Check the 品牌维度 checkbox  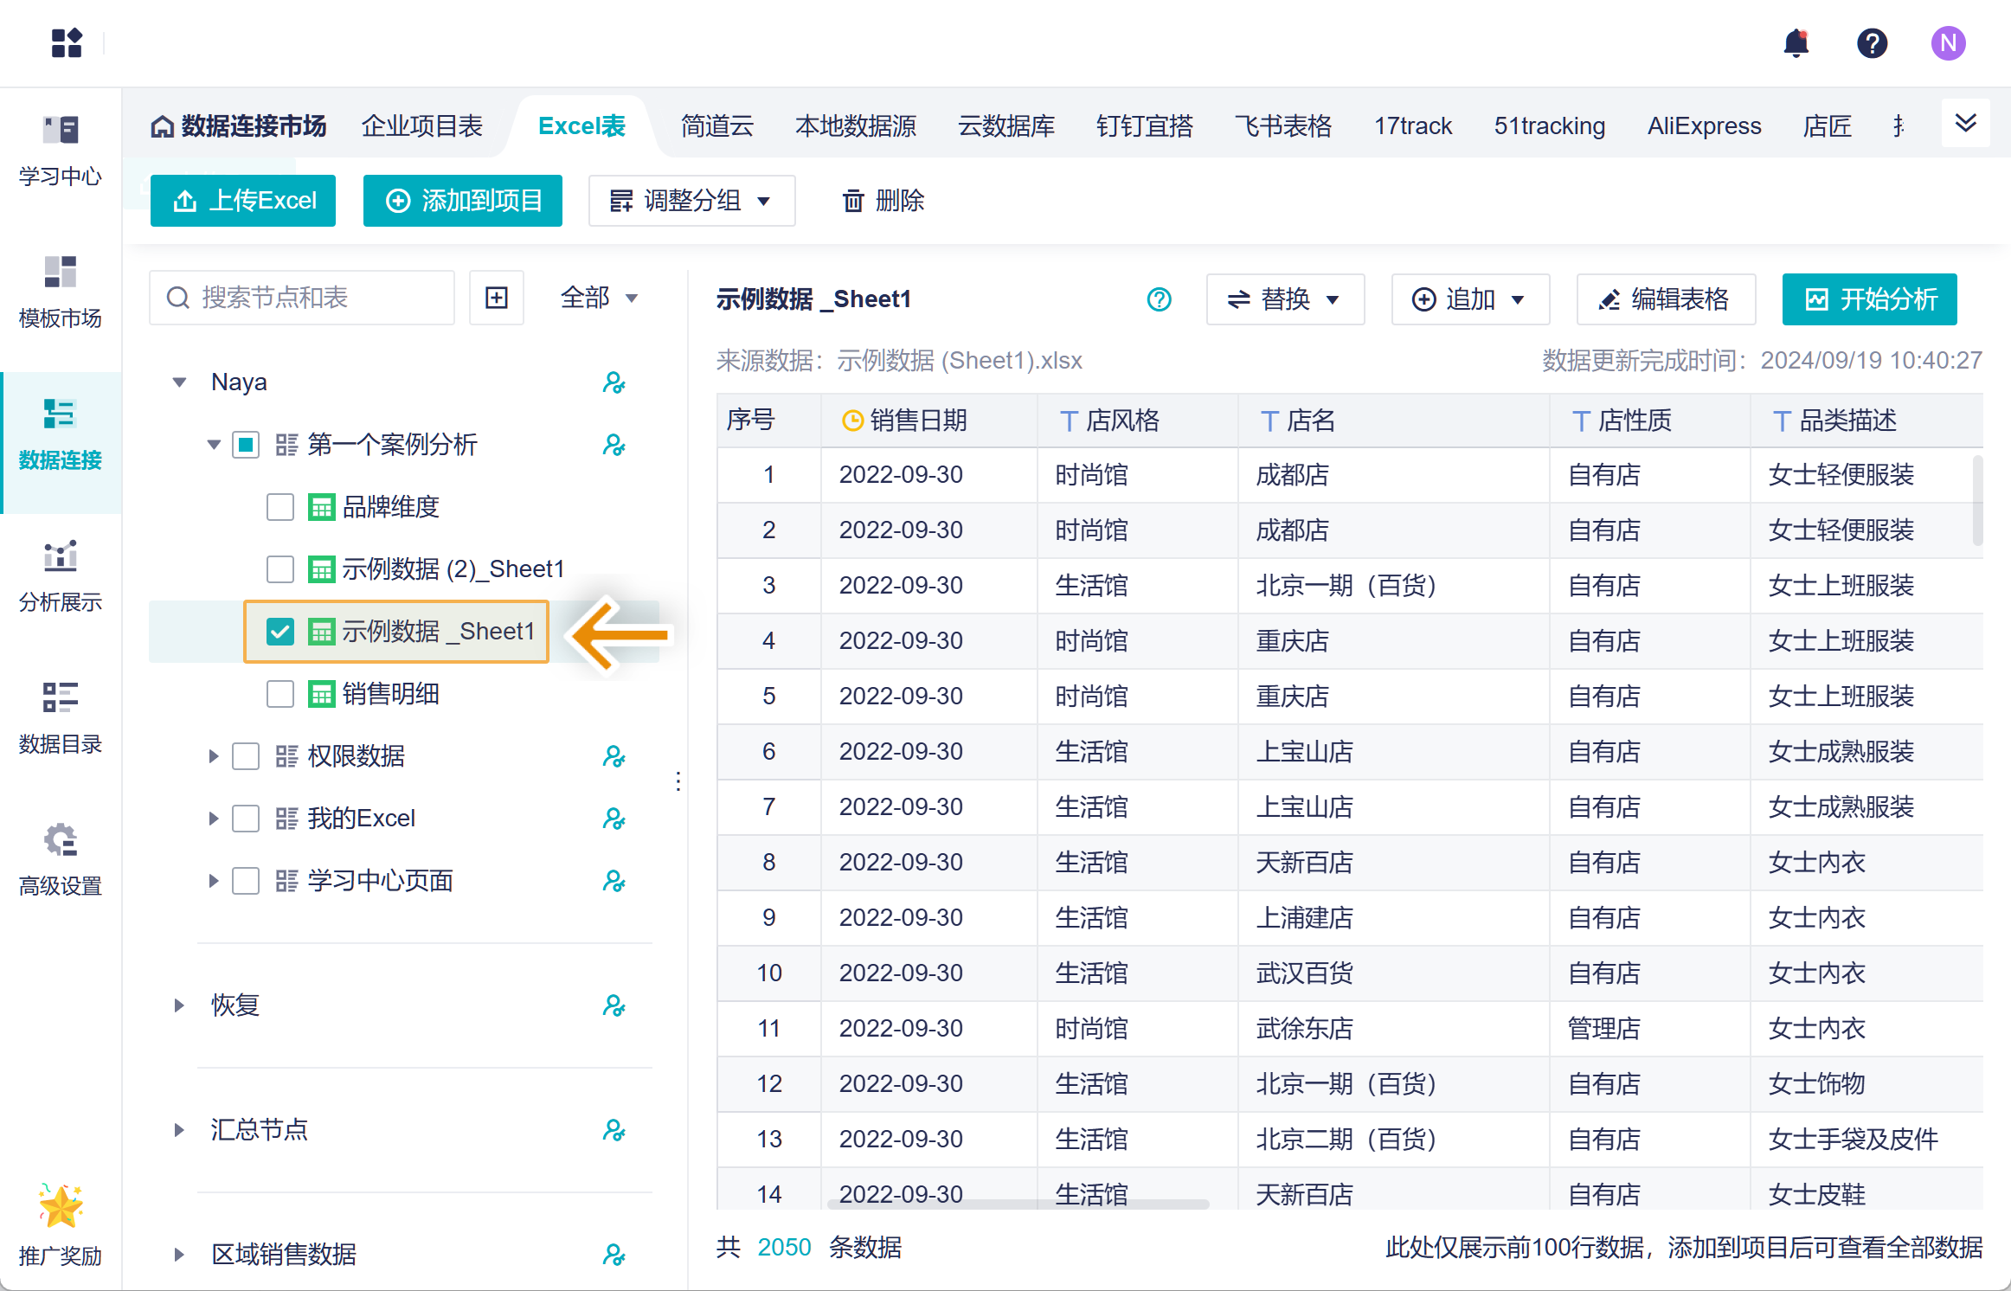click(280, 507)
